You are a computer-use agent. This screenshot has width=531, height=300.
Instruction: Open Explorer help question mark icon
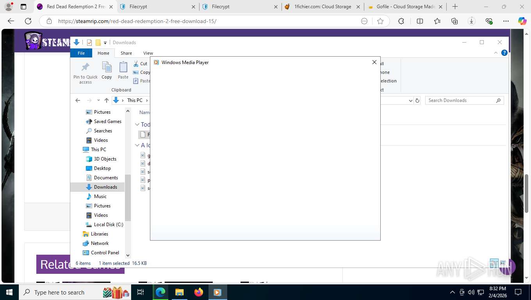[x=504, y=53]
